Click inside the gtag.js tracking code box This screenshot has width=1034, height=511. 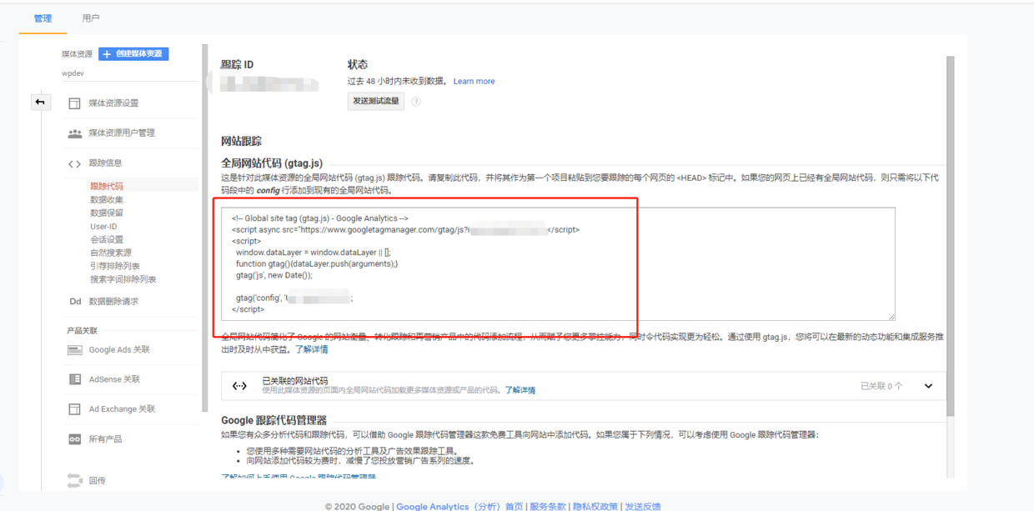coord(558,264)
